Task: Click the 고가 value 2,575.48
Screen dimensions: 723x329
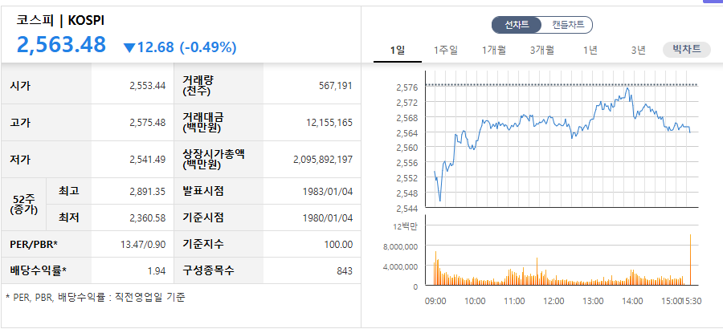Action: 148,123
